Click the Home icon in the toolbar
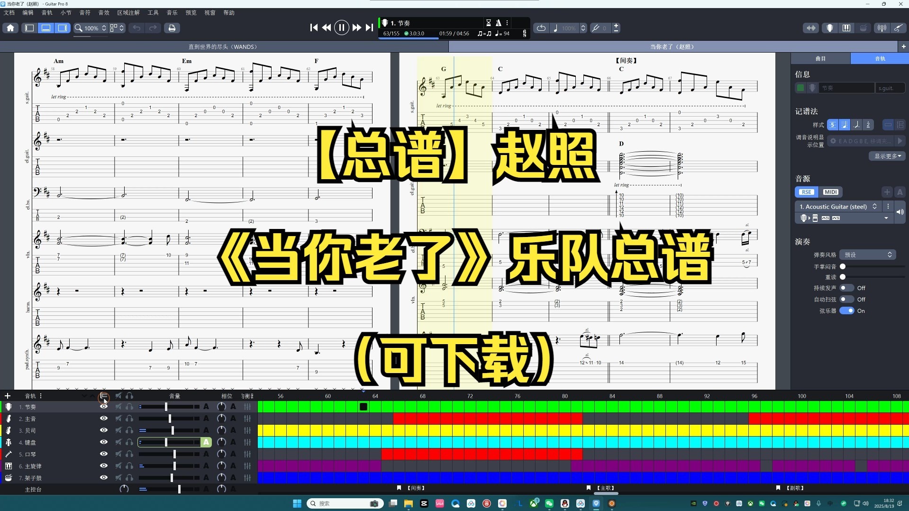This screenshot has height=511, width=909. (x=10, y=28)
